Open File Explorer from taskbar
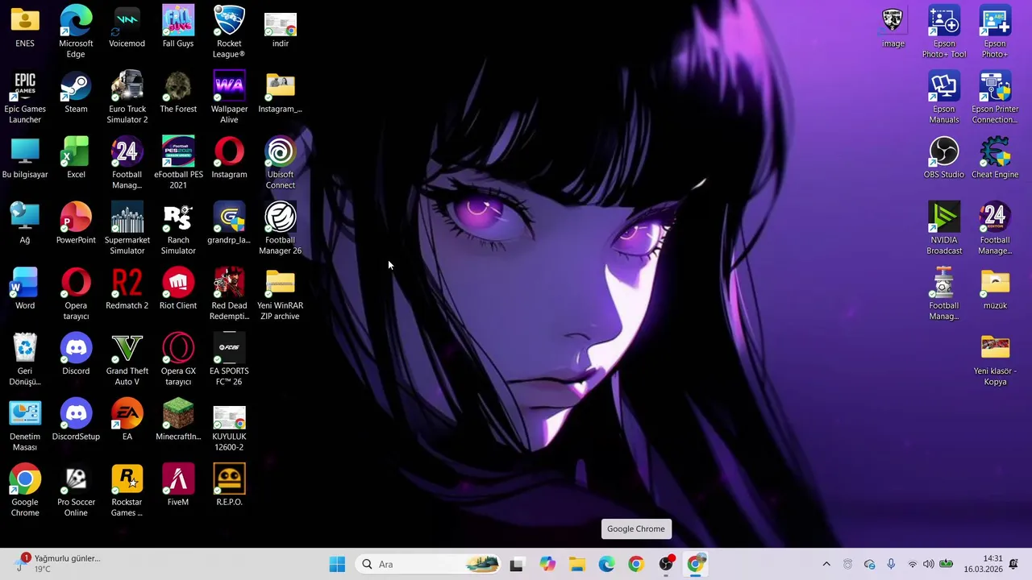 click(577, 564)
